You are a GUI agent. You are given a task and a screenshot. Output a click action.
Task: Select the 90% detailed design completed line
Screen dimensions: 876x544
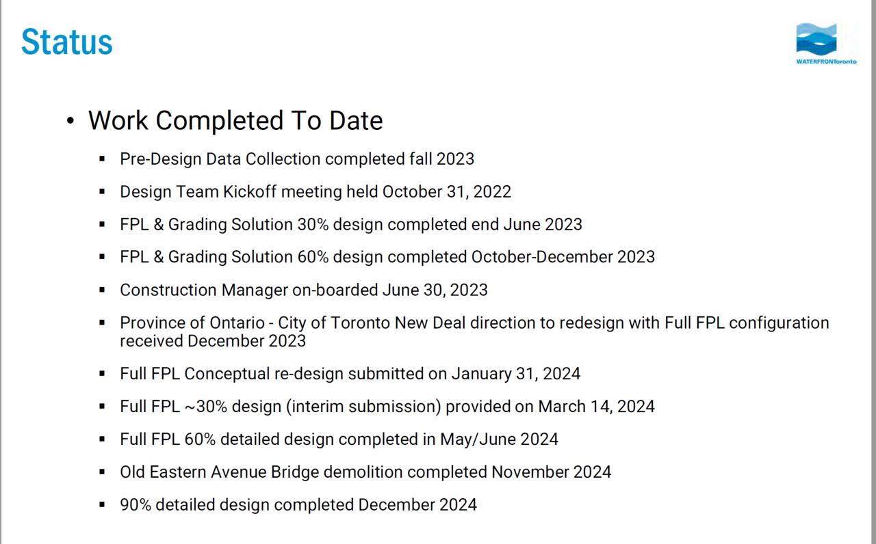coord(298,505)
